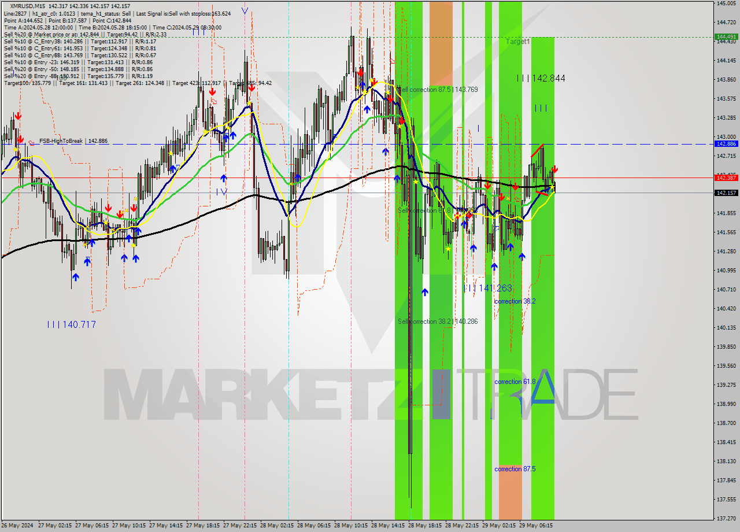Screen dimensions: 740x532
Task: Click the 141.855 price axis label
Action: [726, 213]
